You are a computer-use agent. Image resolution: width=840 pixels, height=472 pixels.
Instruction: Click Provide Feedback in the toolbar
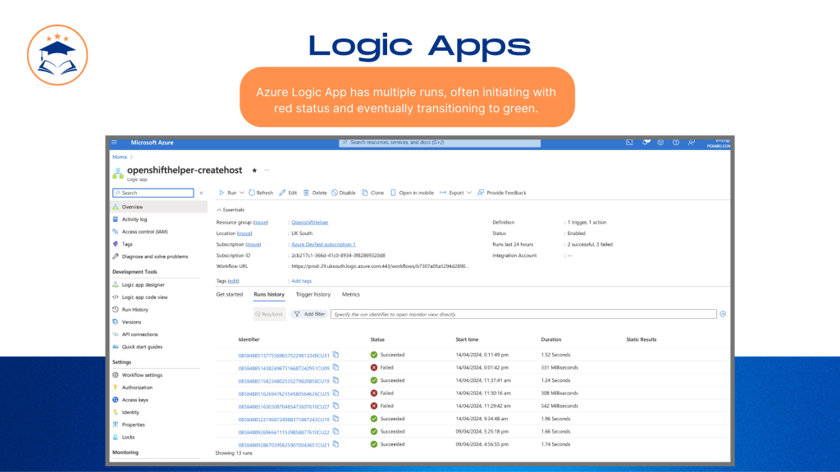[x=502, y=193]
